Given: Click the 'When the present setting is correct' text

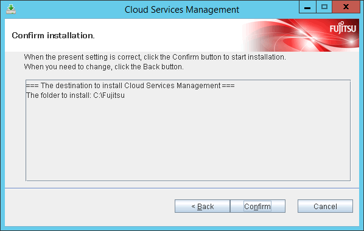Looking at the screenshot, I should (x=155, y=57).
